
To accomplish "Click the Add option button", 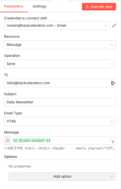I will [x=62, y=177].
